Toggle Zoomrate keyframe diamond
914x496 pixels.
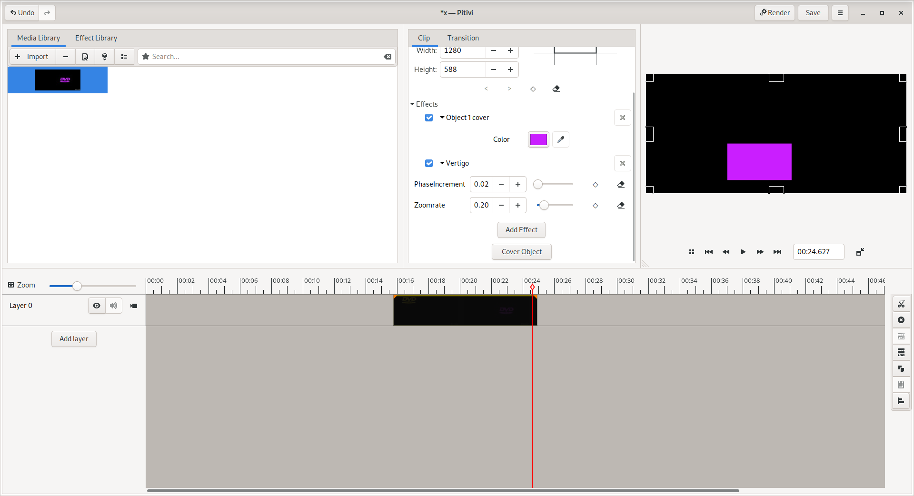pyautogui.click(x=595, y=206)
